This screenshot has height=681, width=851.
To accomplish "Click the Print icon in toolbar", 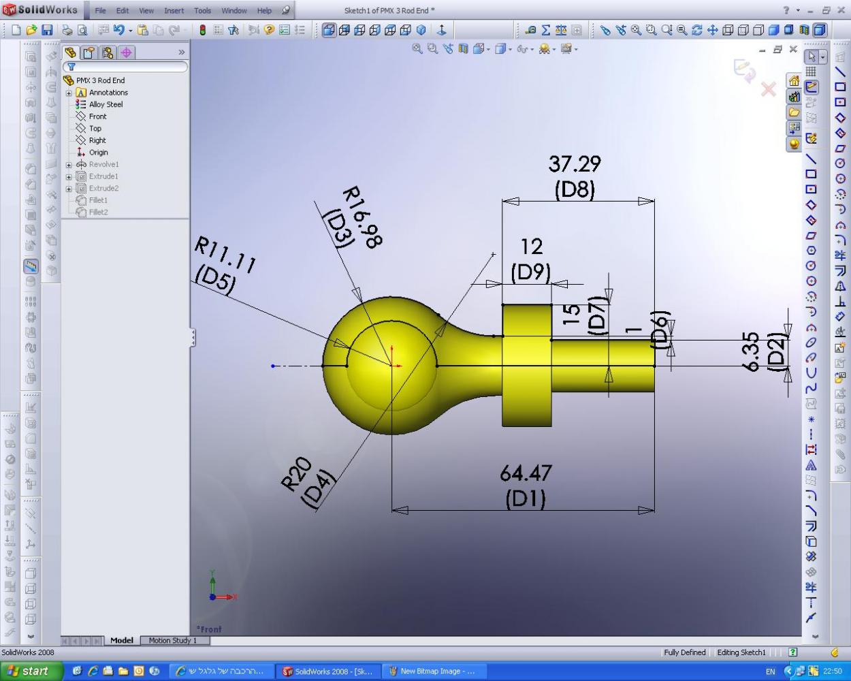I will pos(67,30).
